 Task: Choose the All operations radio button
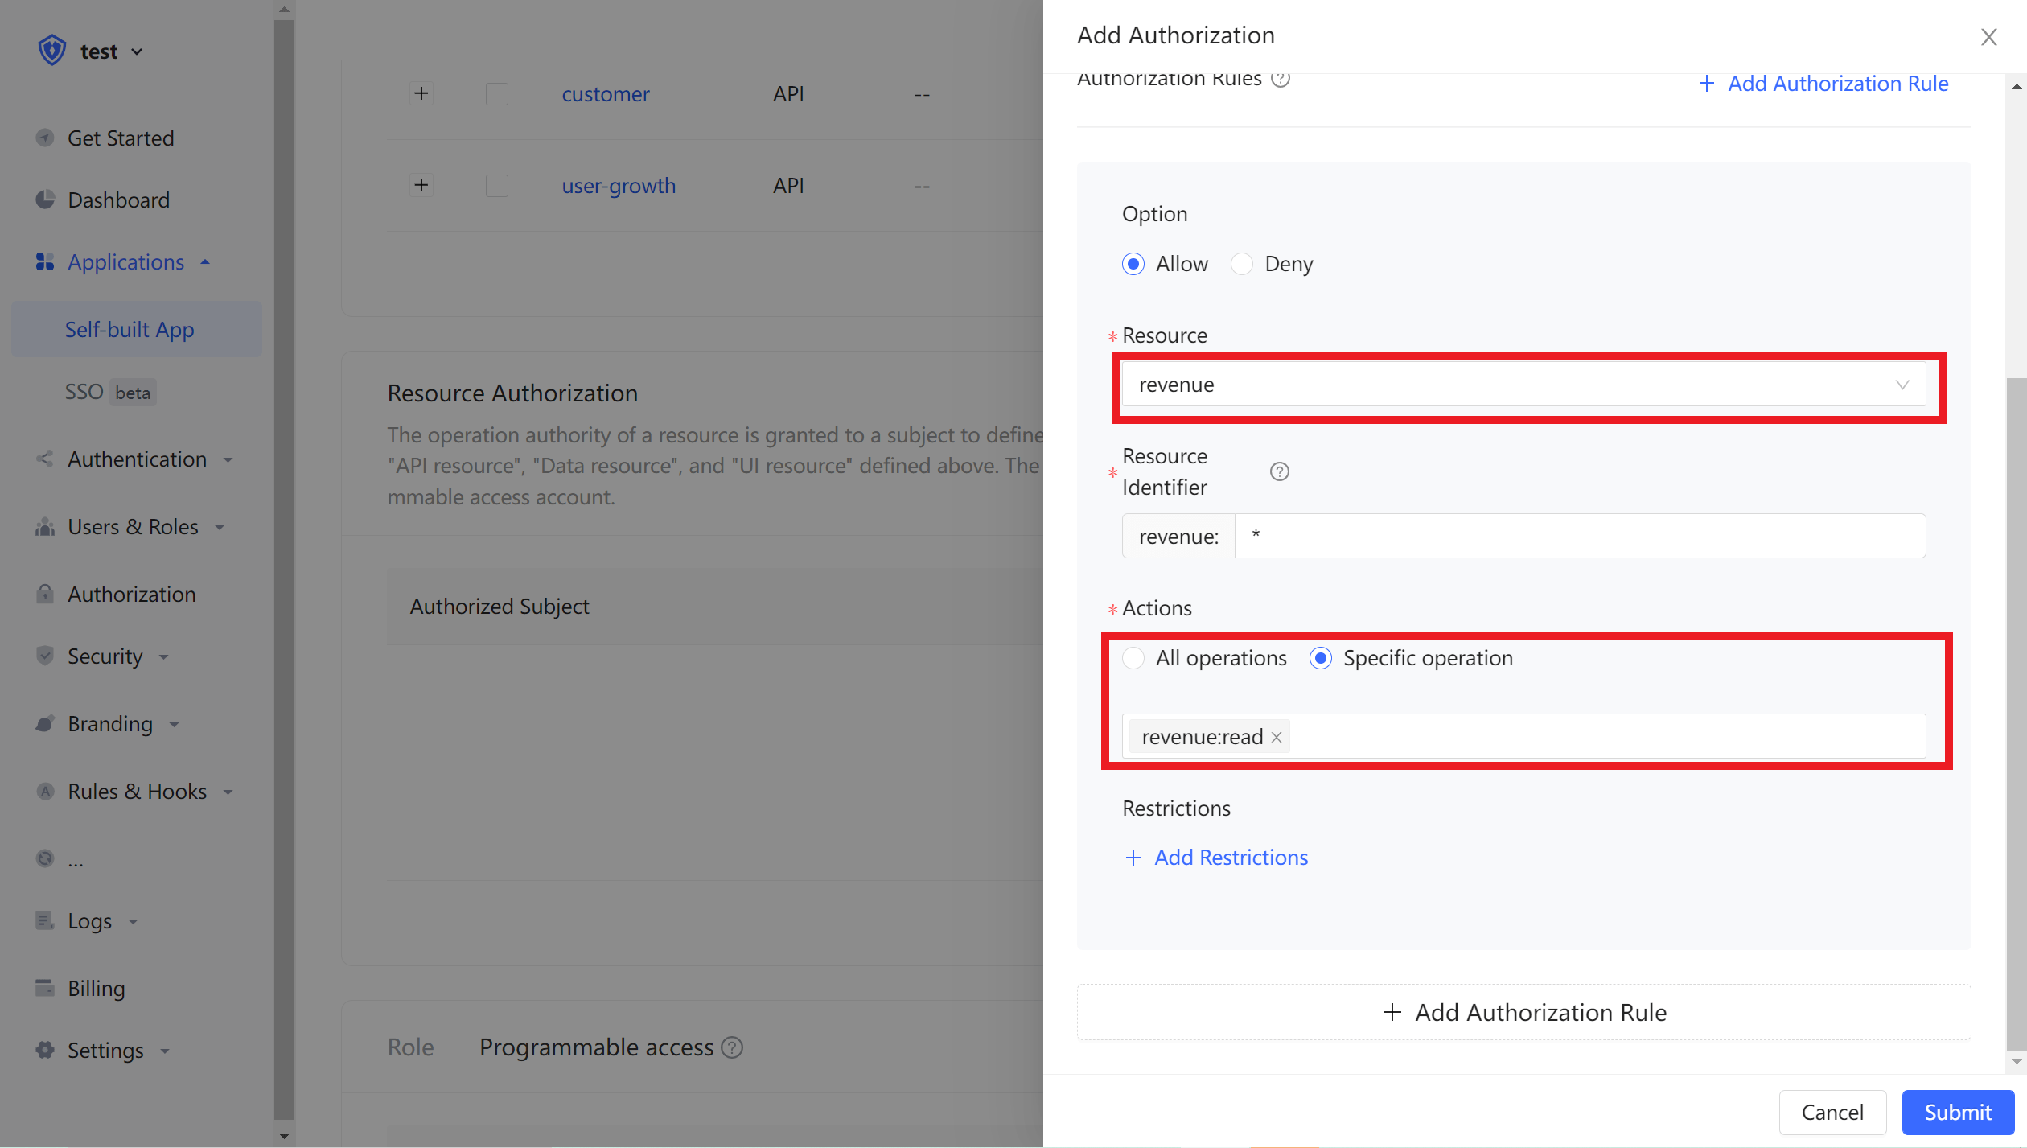click(x=1133, y=658)
